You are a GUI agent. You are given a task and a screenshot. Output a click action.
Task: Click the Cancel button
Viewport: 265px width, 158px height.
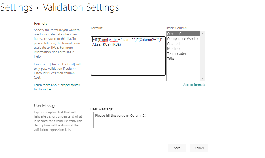coord(199,148)
